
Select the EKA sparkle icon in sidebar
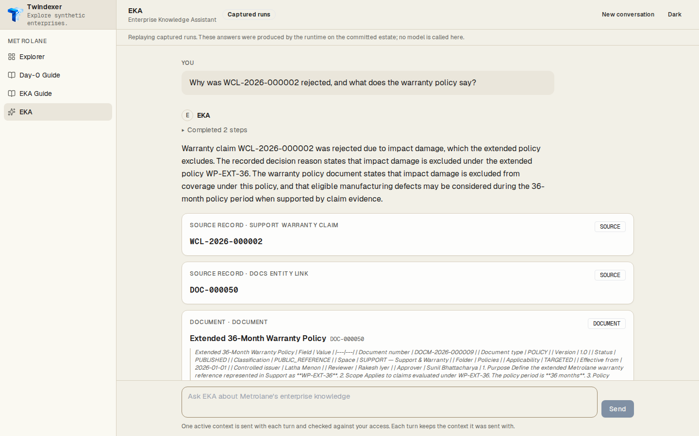pos(12,112)
